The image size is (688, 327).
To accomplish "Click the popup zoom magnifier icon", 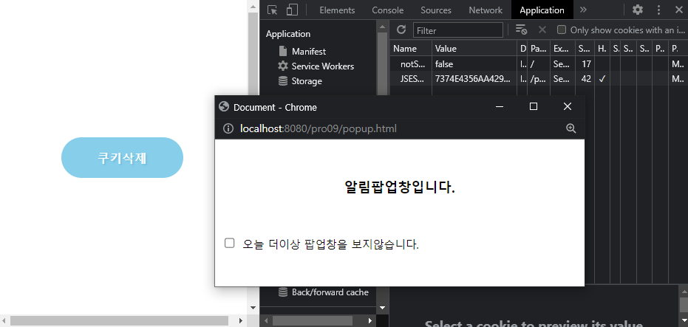I will pos(571,128).
